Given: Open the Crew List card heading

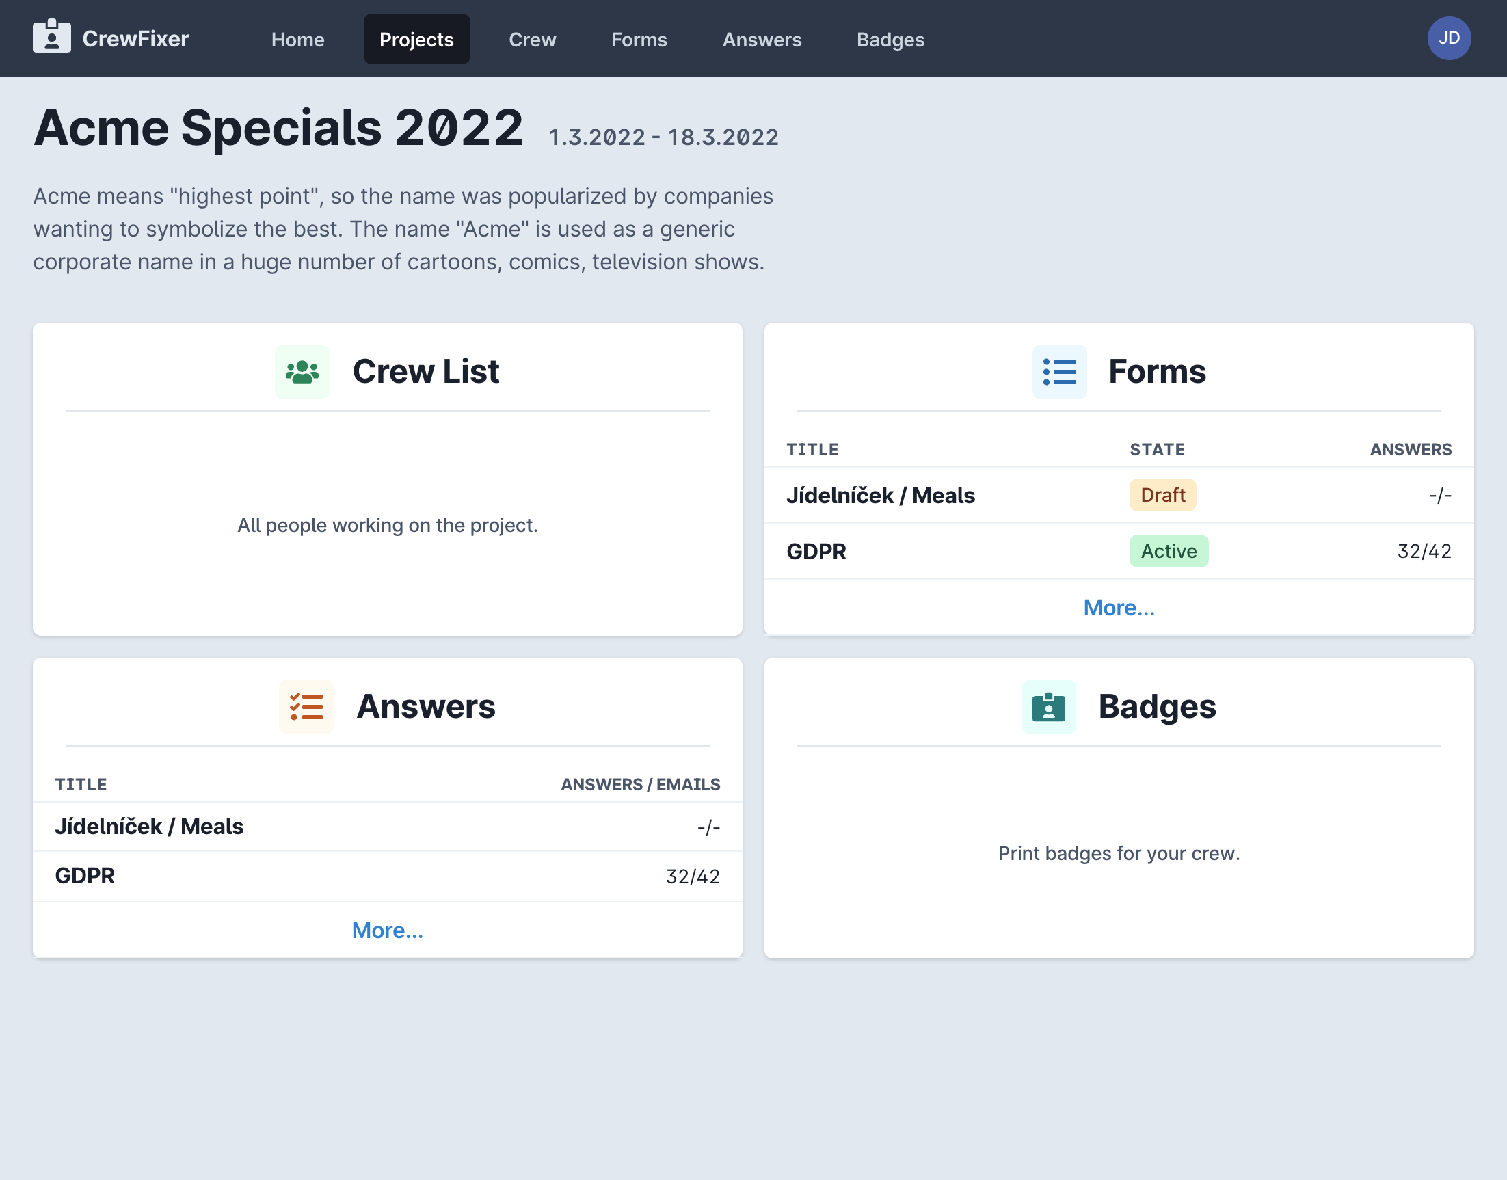Looking at the screenshot, I should pyautogui.click(x=425, y=372).
